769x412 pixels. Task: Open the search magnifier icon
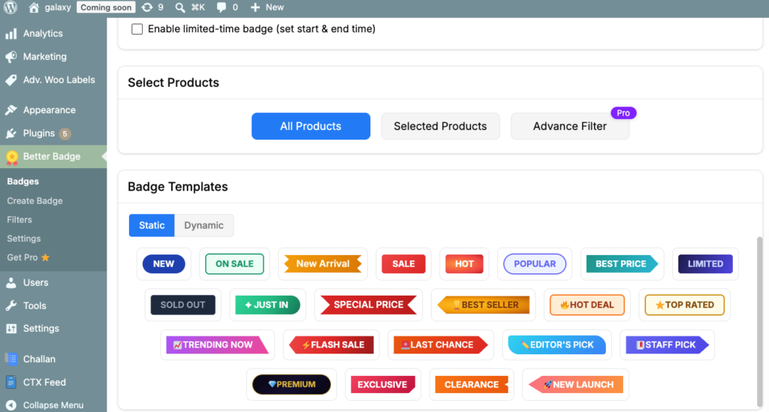(x=180, y=8)
